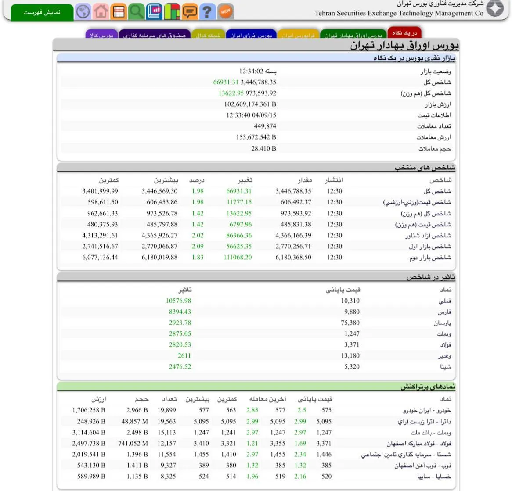Click the page title بورس اوراق بهادار تهران
Screen dimensions: 512x491
pos(404,45)
